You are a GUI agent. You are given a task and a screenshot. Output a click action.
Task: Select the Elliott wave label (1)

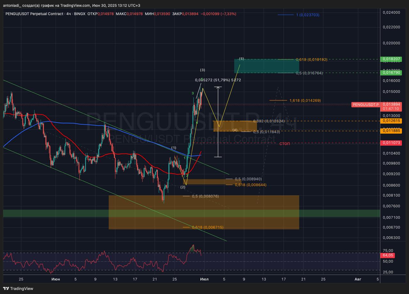tap(174, 148)
